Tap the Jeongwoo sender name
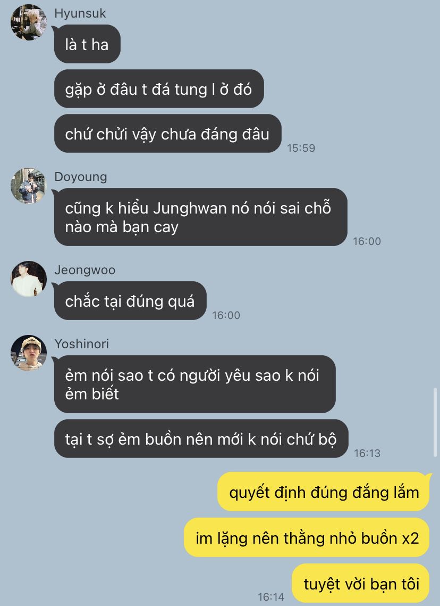 pos(85,270)
